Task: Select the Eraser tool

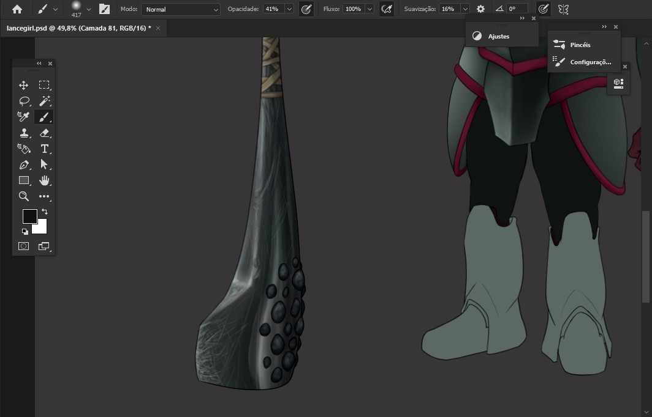Action: [x=44, y=133]
